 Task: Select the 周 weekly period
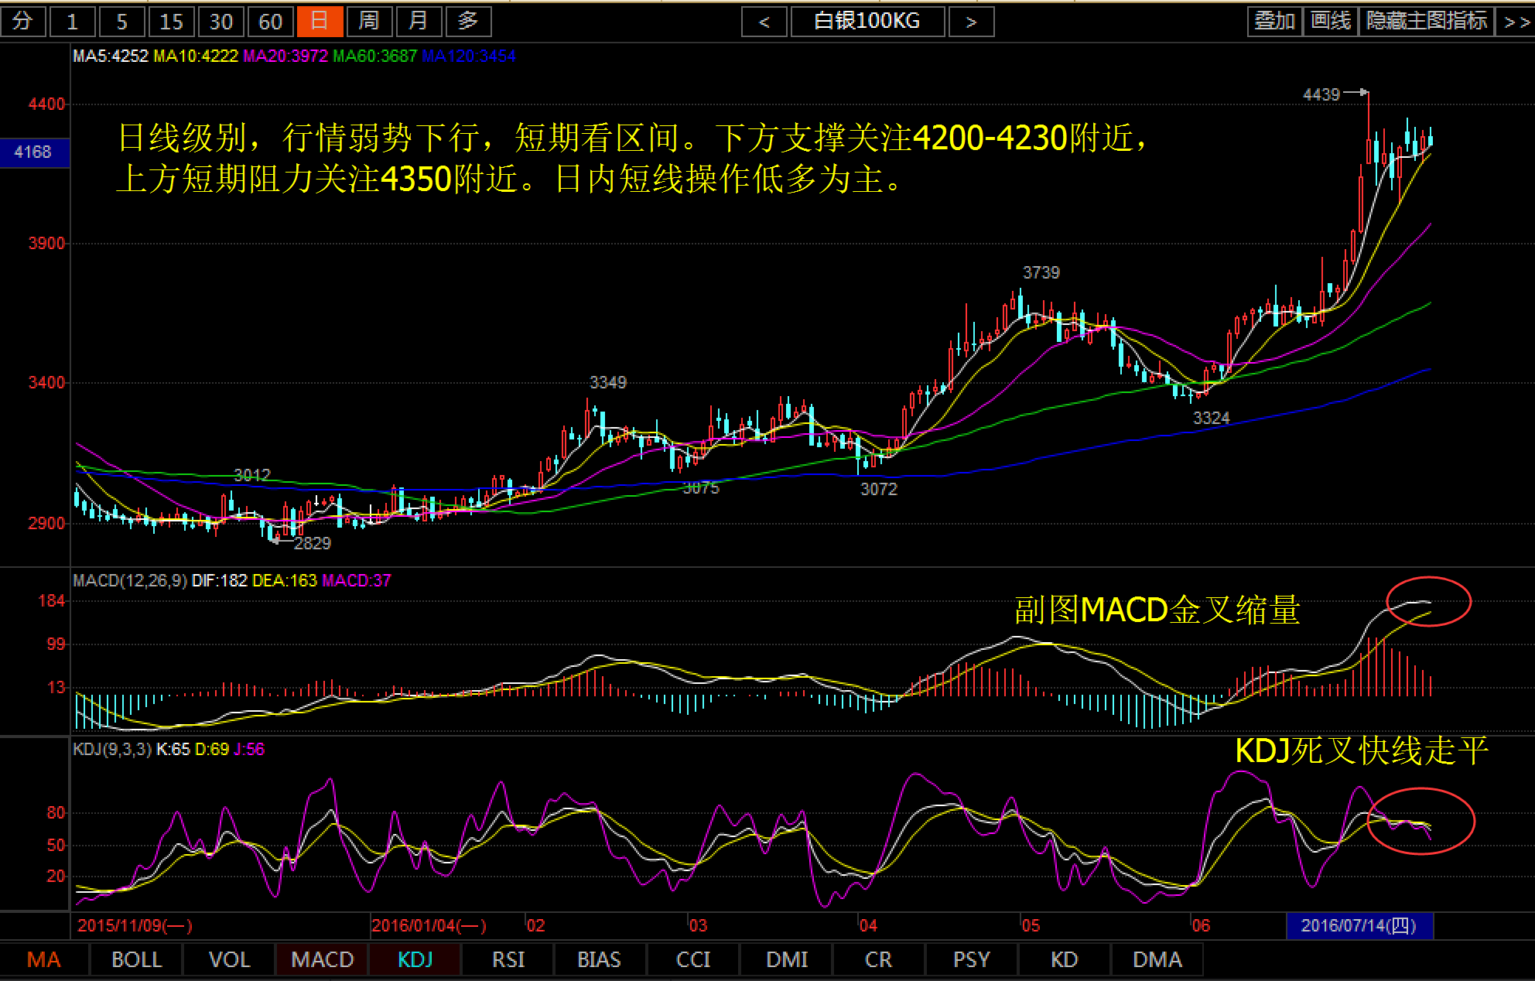click(x=369, y=22)
